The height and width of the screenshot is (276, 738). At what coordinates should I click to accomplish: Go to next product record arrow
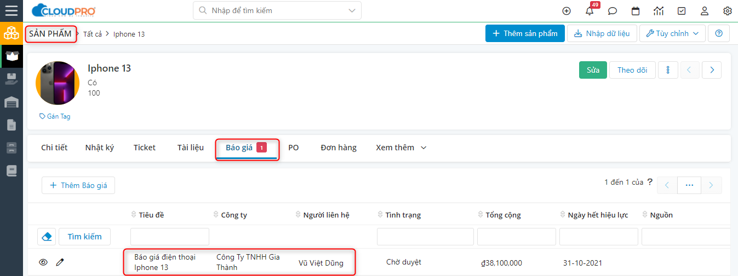click(x=712, y=70)
